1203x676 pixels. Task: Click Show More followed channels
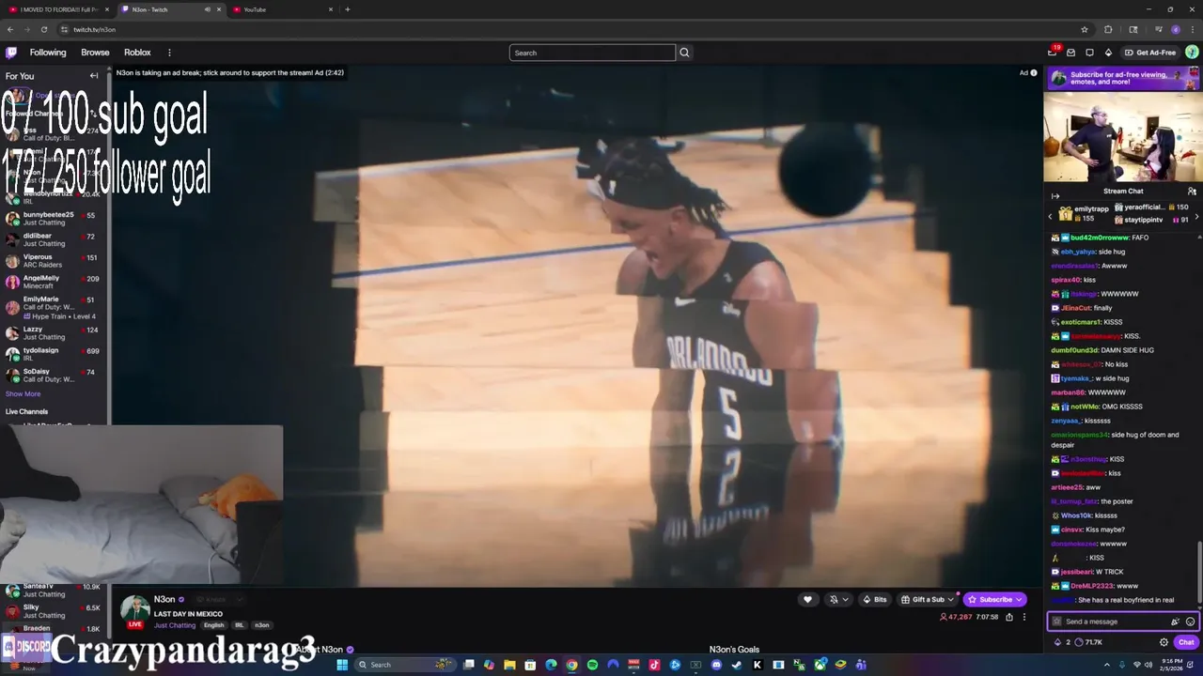[x=23, y=393]
